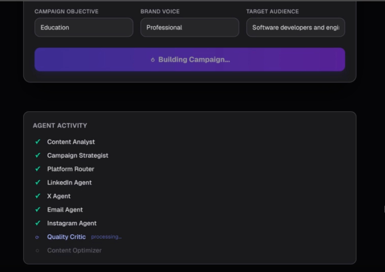Click the AGENT ACTIVITY heading
This screenshot has width=385, height=272.
[x=60, y=126]
